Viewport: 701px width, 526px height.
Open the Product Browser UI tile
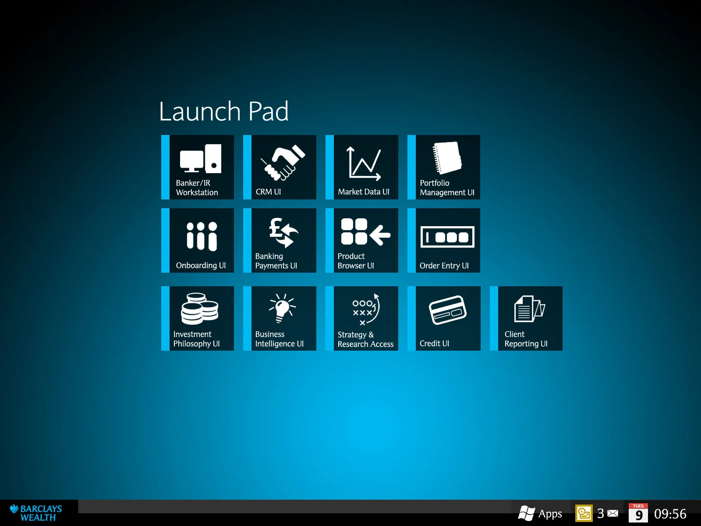pyautogui.click(x=365, y=240)
